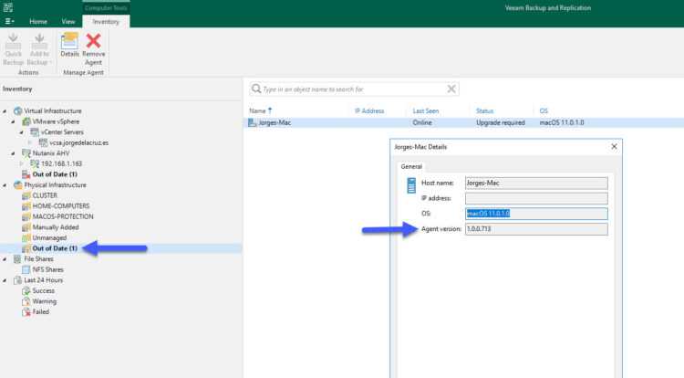Viewport: 684px width, 378px height.
Task: Collapse the vCenter Servers node
Action: [x=21, y=132]
